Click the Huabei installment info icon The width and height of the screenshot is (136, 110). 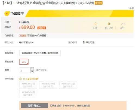(x=20, y=79)
